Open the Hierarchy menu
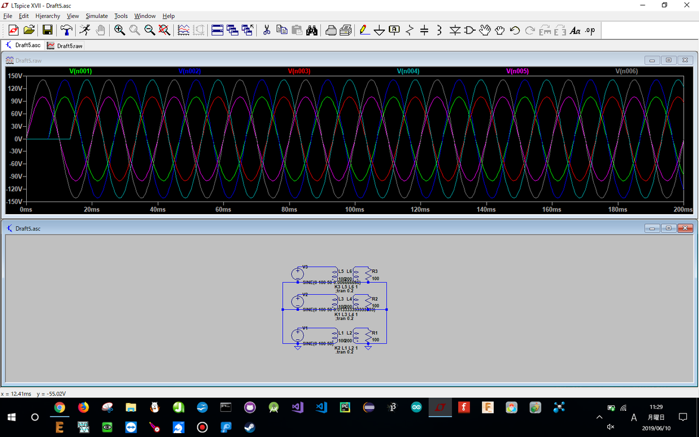Image resolution: width=699 pixels, height=437 pixels. 48,16
